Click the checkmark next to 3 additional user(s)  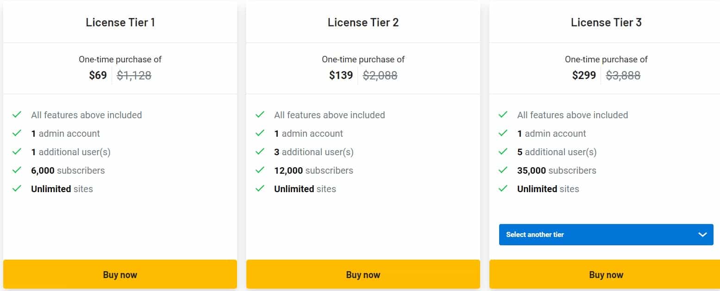coord(260,152)
